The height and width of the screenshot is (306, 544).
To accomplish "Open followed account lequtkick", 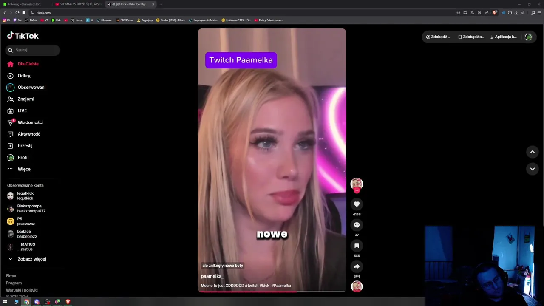I will coord(20,196).
